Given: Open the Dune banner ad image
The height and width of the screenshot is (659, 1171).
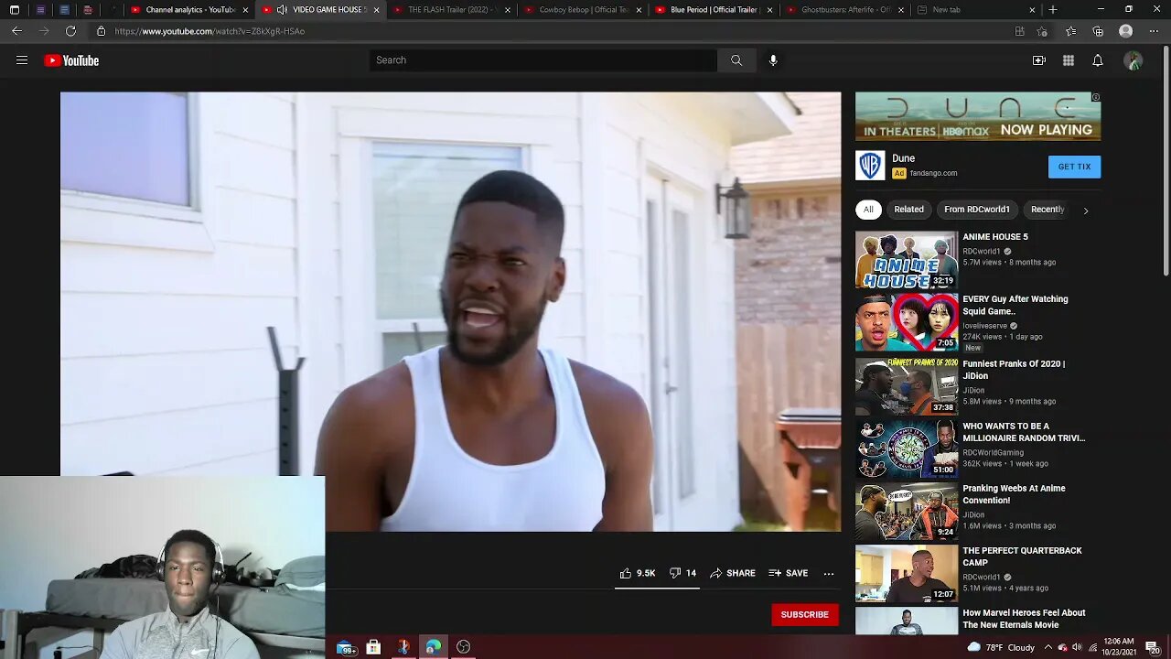Looking at the screenshot, I should point(978,116).
